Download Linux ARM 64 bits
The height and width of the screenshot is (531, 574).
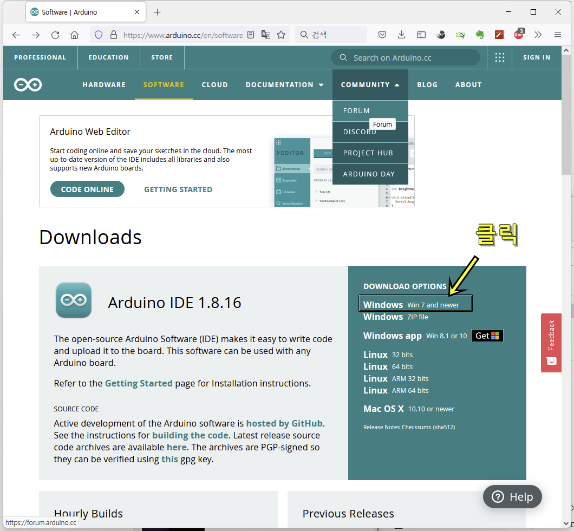pos(396,390)
